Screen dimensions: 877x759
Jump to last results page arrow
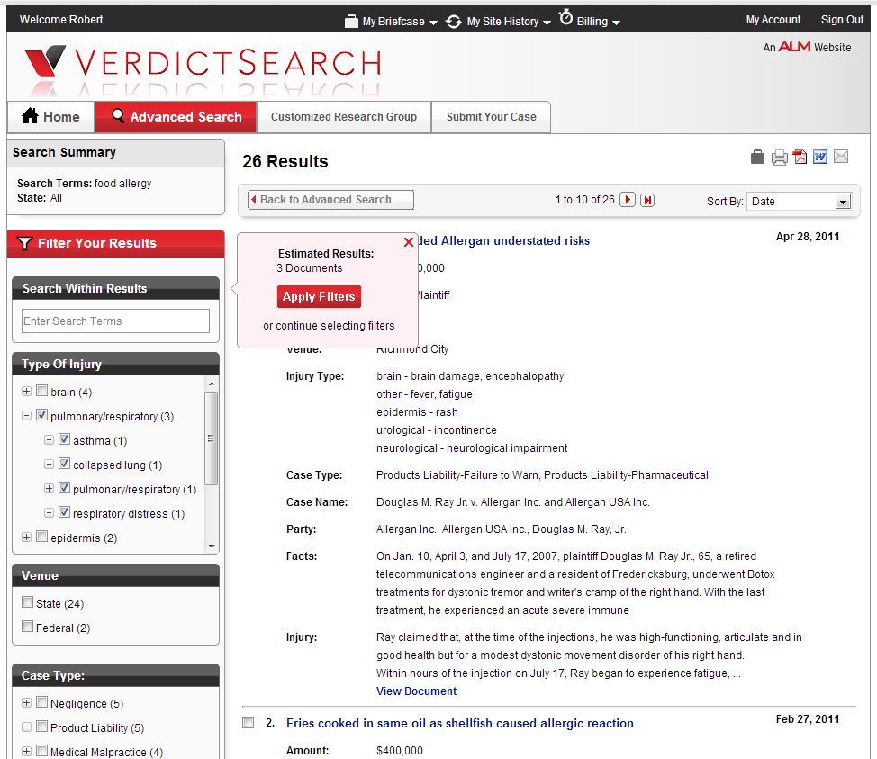click(x=647, y=200)
